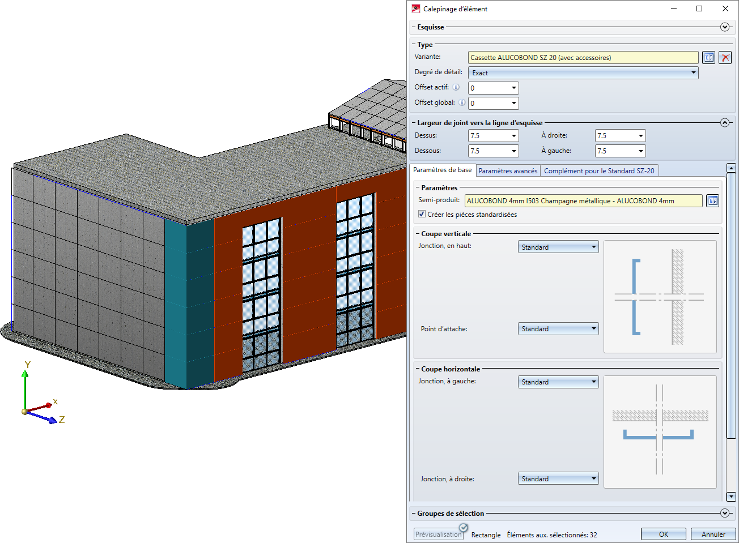Click the Annuler button
The image size is (739, 543).
713,535
